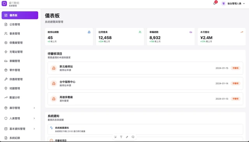This screenshot has height=142, width=249.
Task: Click the 新北維修站 row icon
Action: pos(54,68)
